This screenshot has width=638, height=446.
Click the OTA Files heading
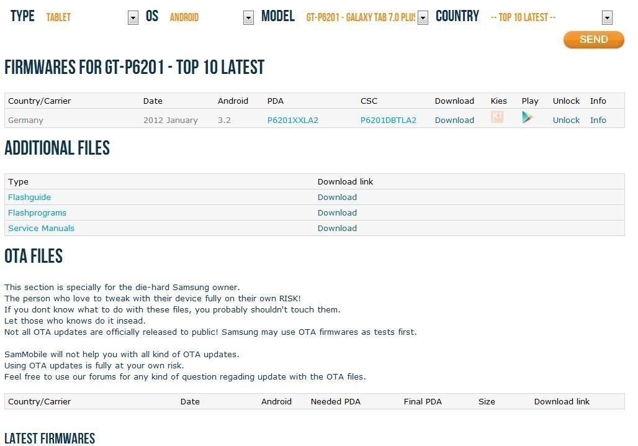click(x=34, y=256)
